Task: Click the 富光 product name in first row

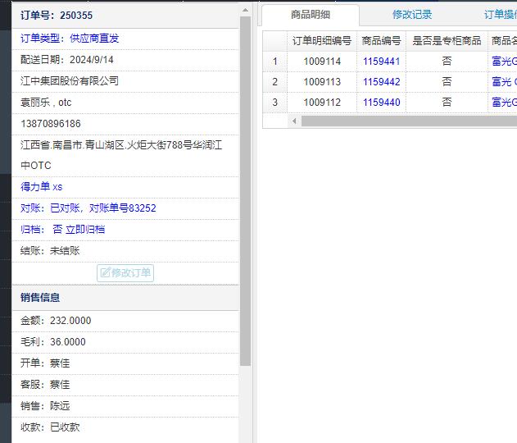Action: point(503,61)
